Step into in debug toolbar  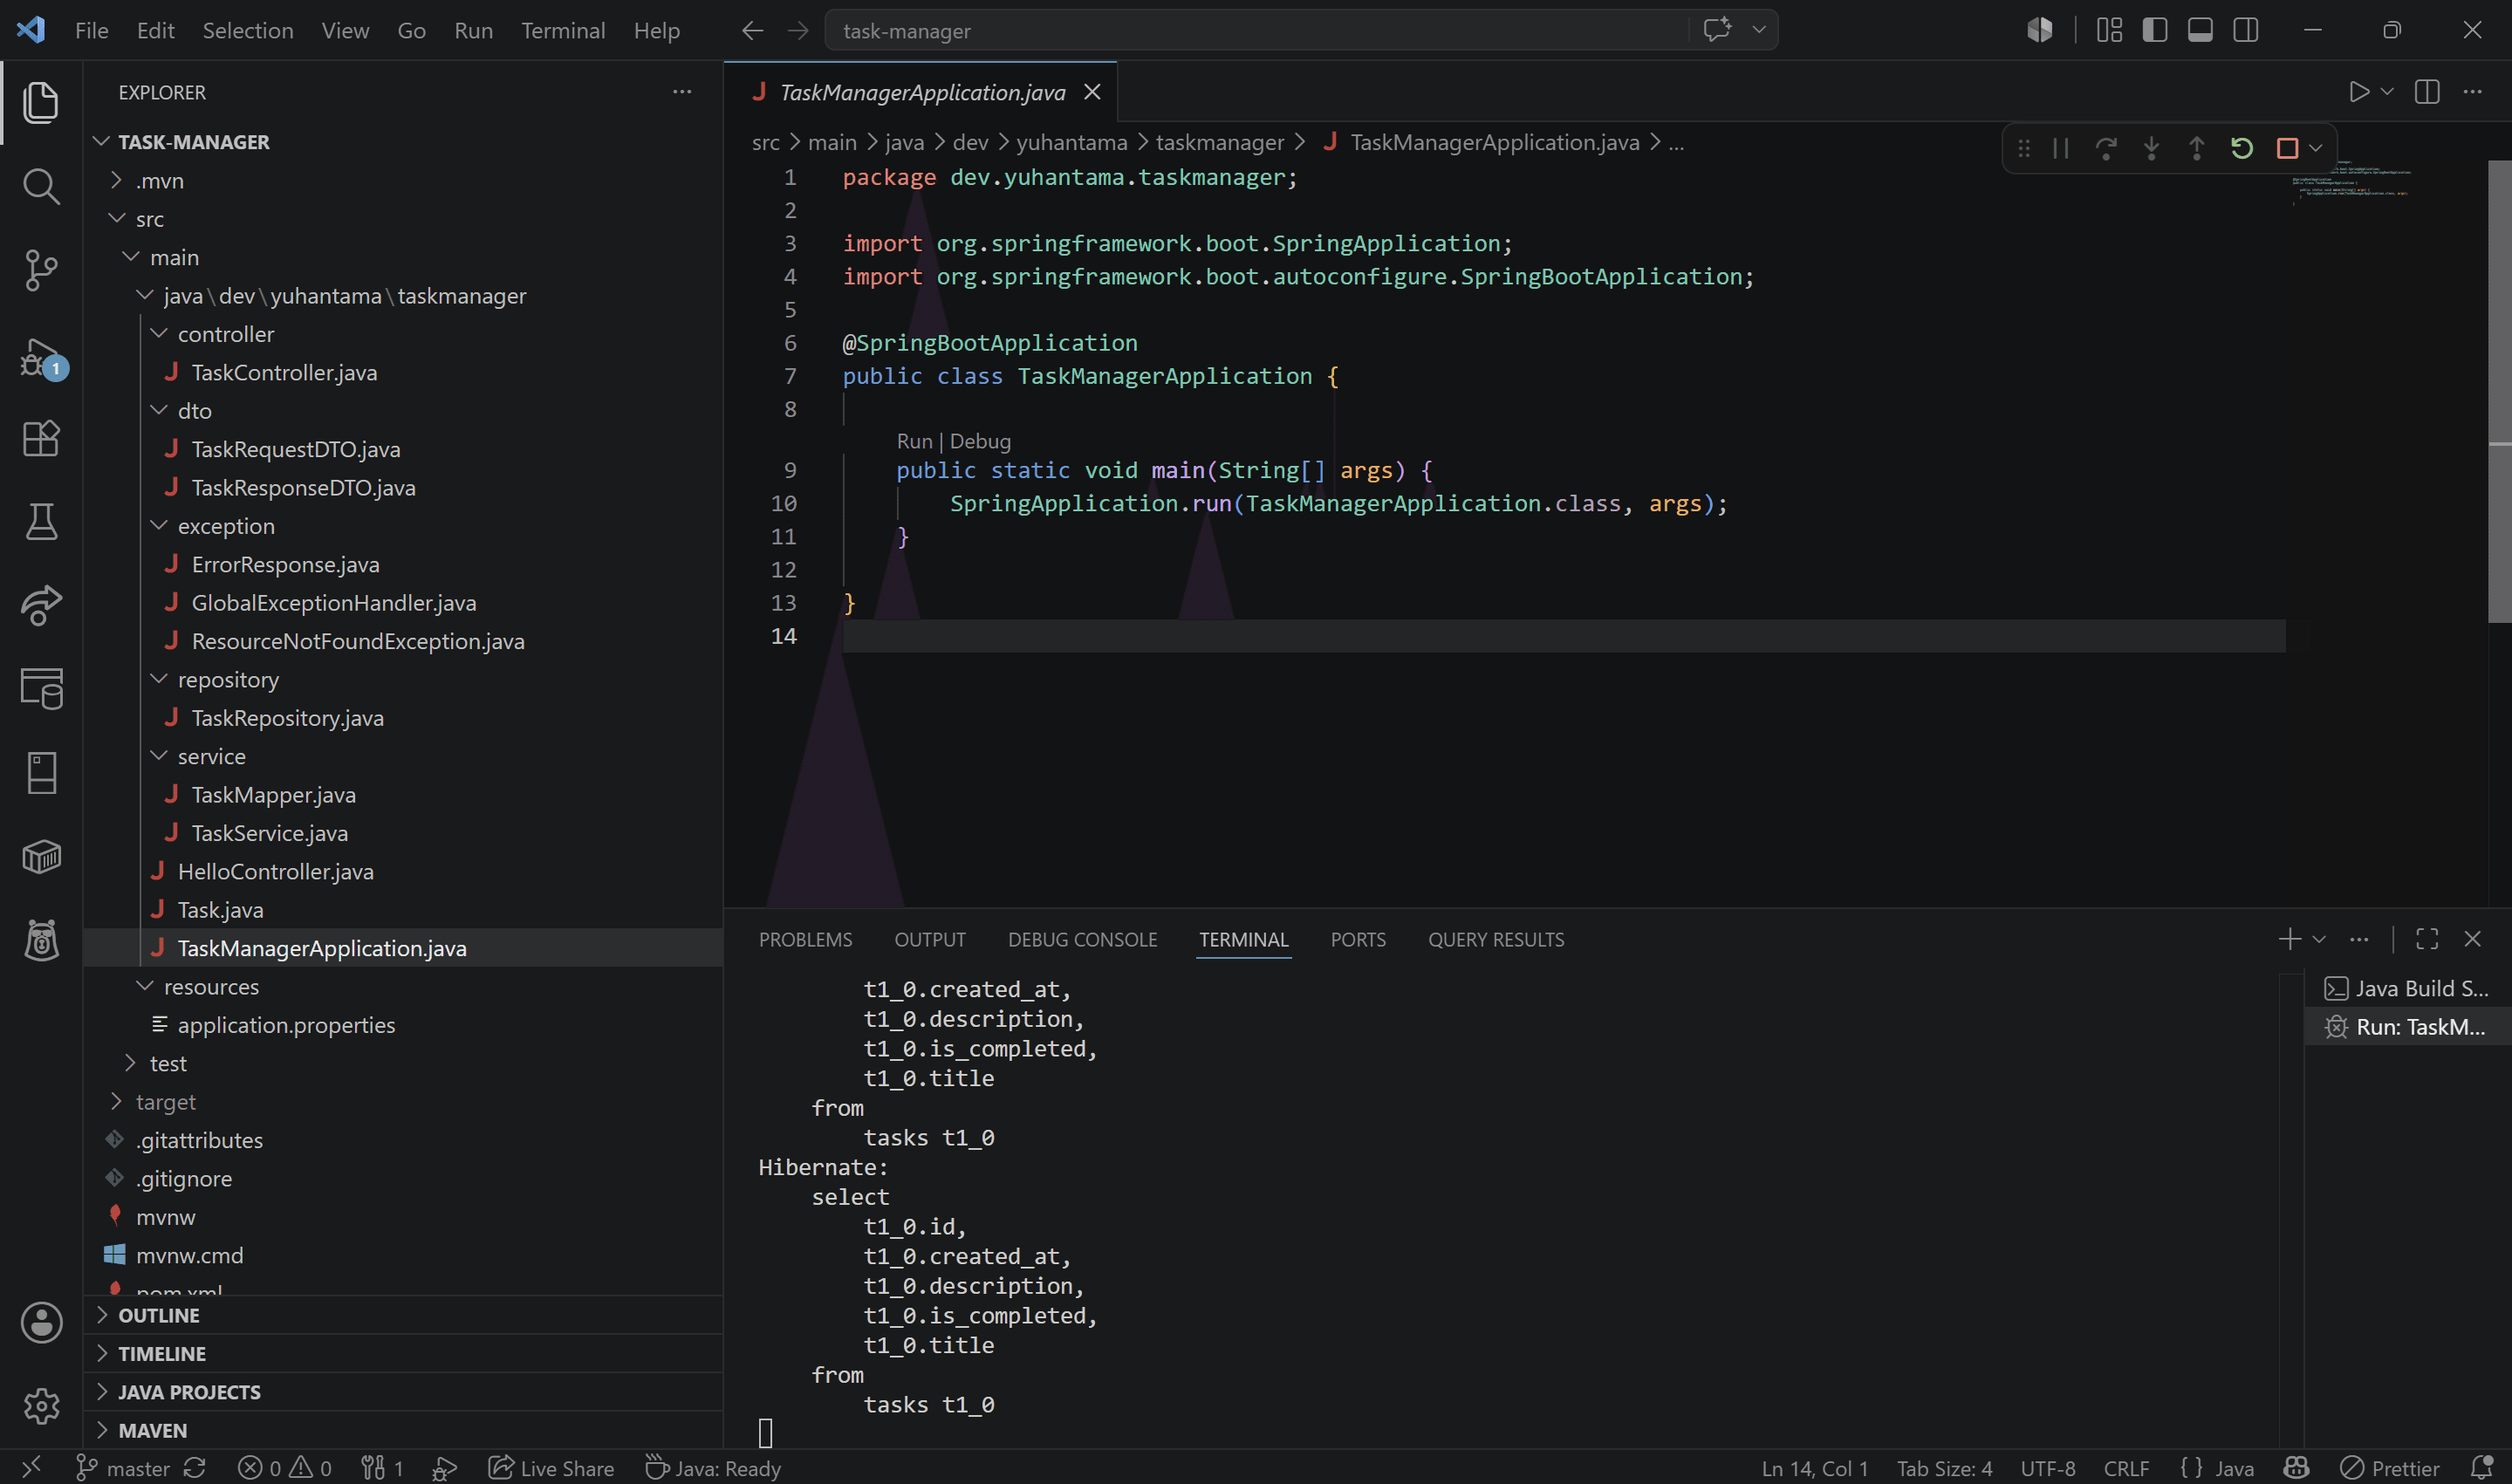coord(2151,149)
